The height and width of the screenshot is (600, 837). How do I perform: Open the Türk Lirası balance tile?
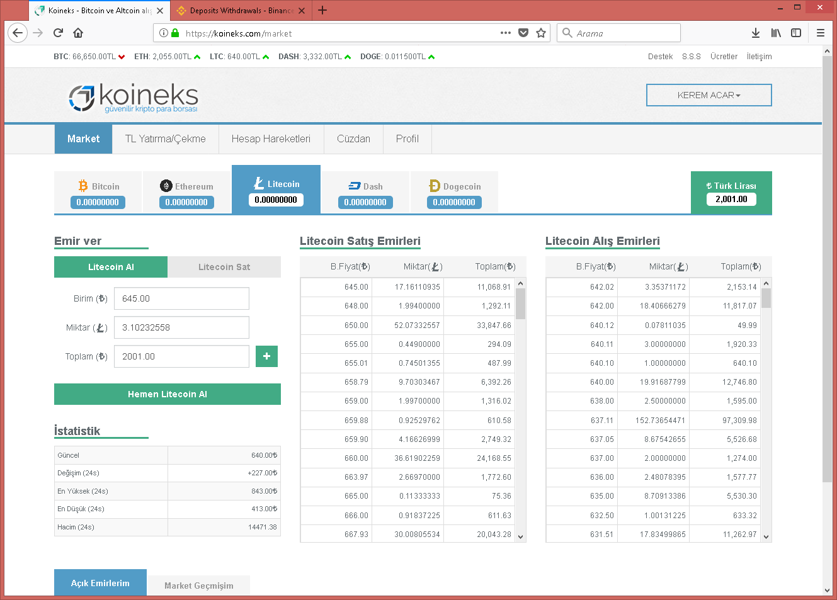click(731, 193)
